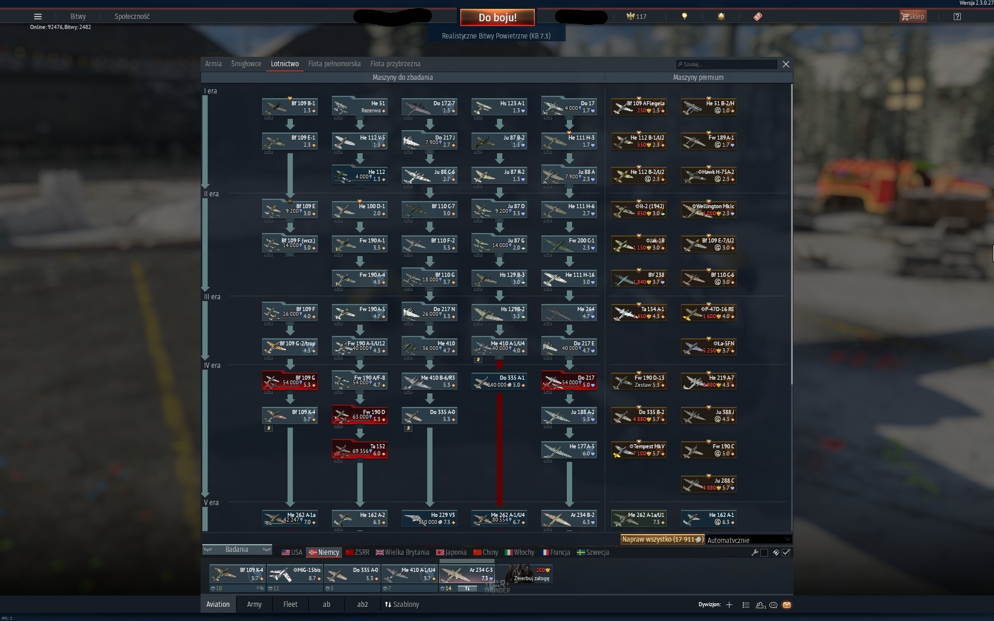Select premium BV 238 flying boat
Screen dimensions: 994x621
639,278
